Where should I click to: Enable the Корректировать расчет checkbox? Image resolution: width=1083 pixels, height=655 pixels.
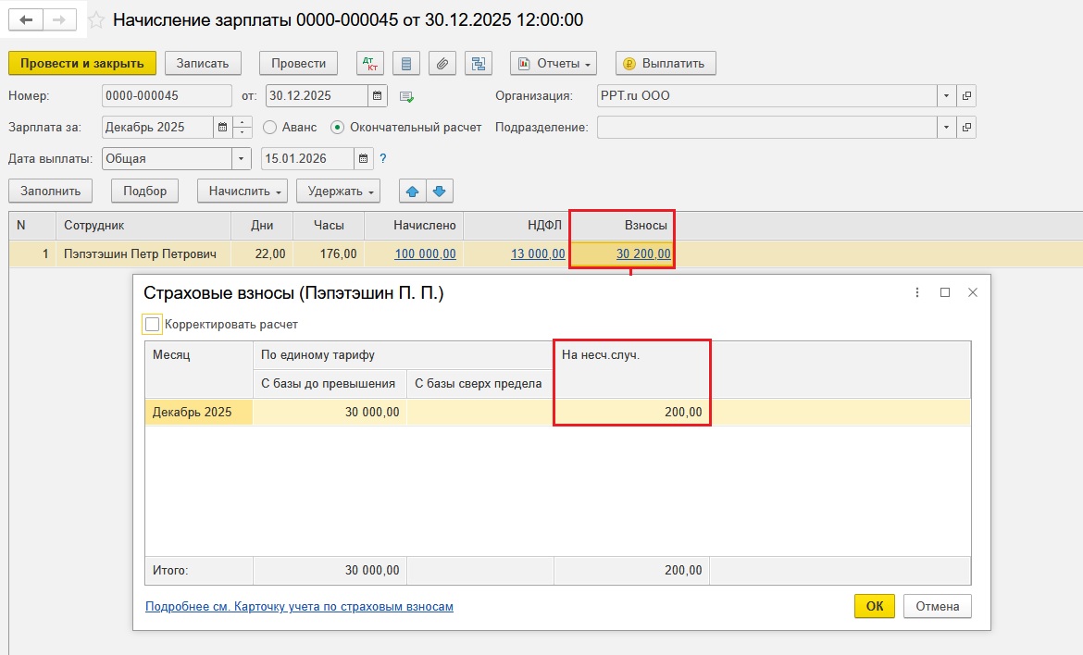coord(153,325)
